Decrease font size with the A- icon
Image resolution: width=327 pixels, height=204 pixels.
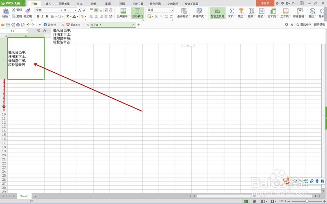point(85,10)
